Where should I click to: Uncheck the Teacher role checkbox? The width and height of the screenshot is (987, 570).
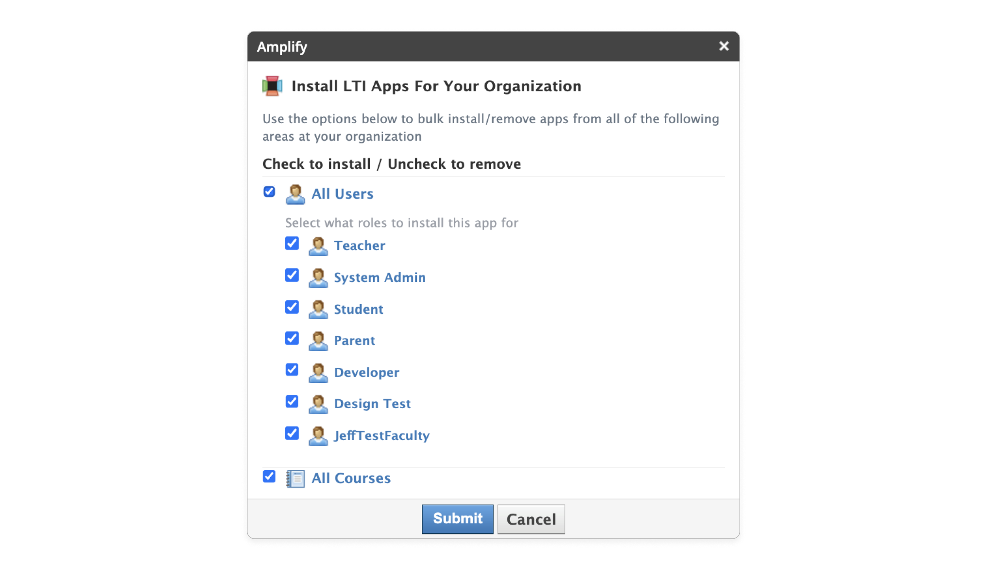(x=291, y=244)
